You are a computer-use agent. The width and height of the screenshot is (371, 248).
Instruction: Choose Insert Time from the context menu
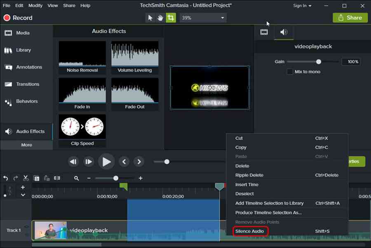click(287, 185)
